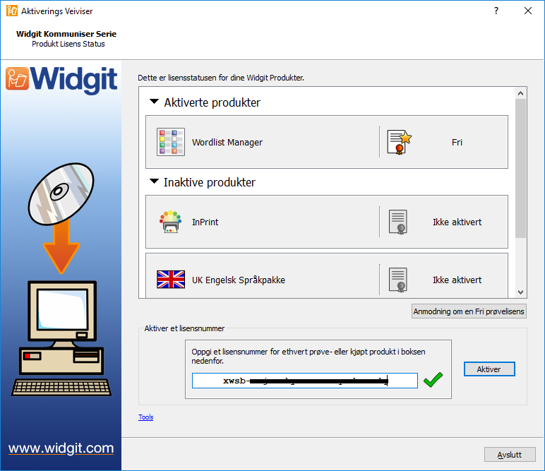Click the UK Engelsk grey license icon

pyautogui.click(x=398, y=280)
